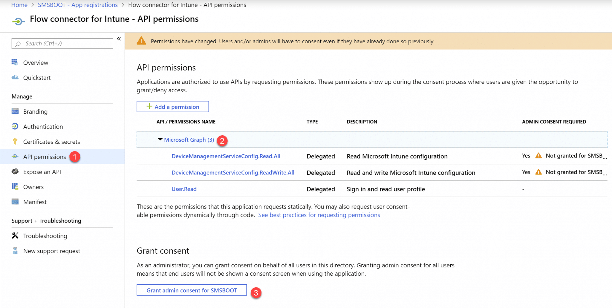Click the New support request icon
Image resolution: width=612 pixels, height=308 pixels.
tap(15, 251)
